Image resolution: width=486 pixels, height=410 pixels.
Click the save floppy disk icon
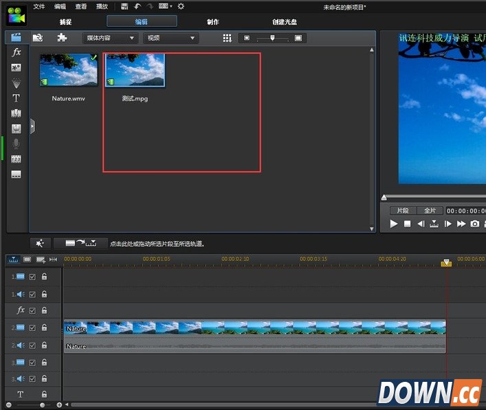124,6
